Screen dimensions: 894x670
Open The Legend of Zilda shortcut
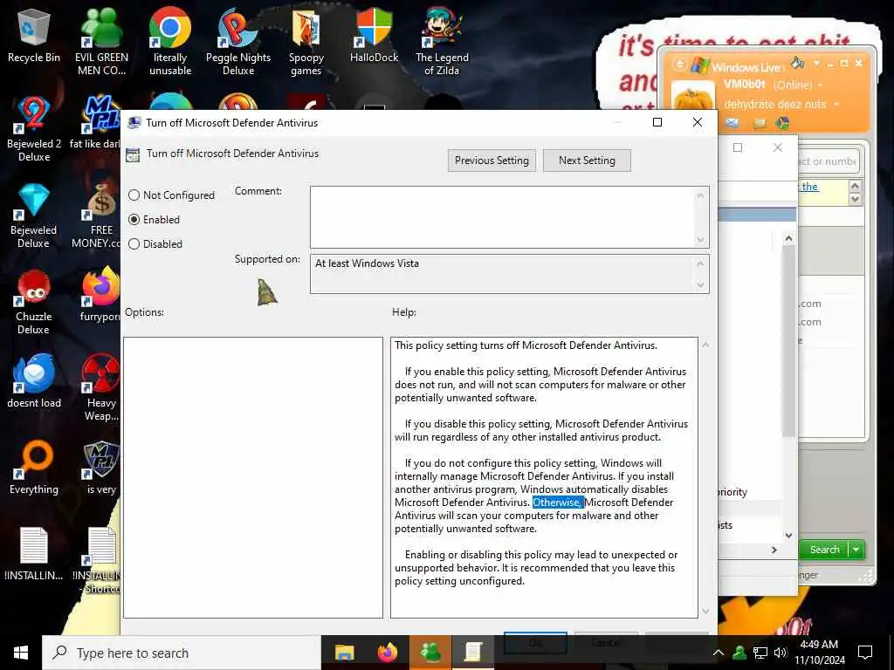(442, 42)
